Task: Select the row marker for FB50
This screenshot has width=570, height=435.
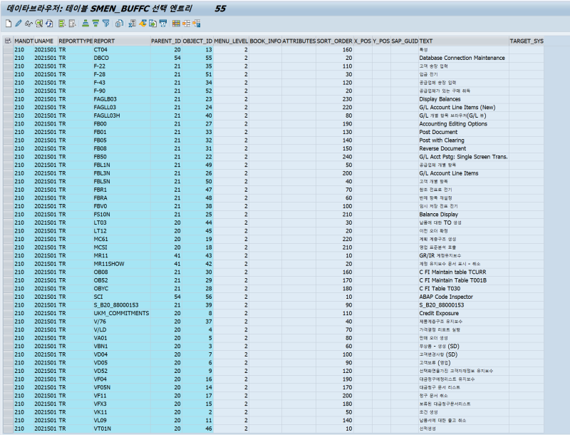Action: coord(8,157)
